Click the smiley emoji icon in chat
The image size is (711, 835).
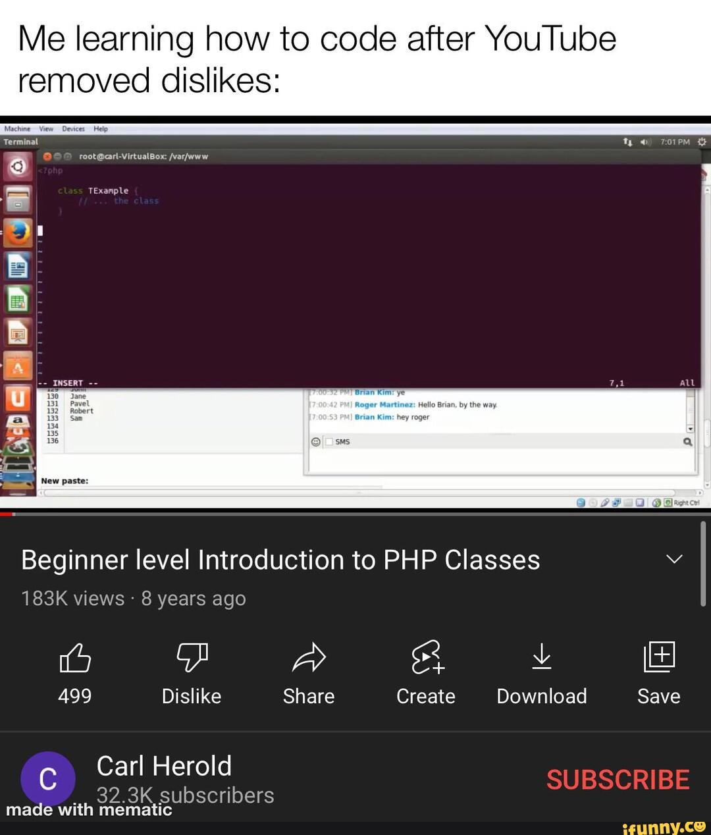coord(316,442)
